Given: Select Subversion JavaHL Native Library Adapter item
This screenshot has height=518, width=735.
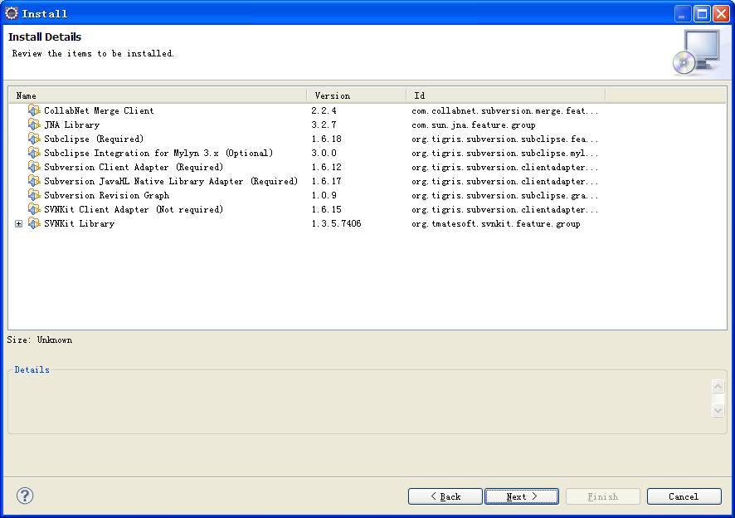Looking at the screenshot, I should pos(171,181).
